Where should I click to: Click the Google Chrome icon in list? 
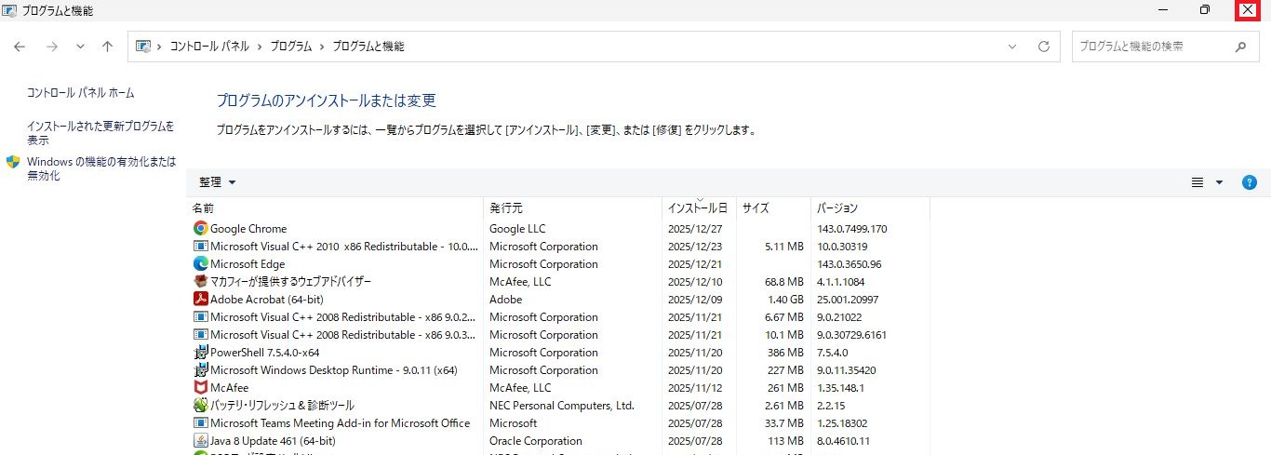tap(200, 229)
